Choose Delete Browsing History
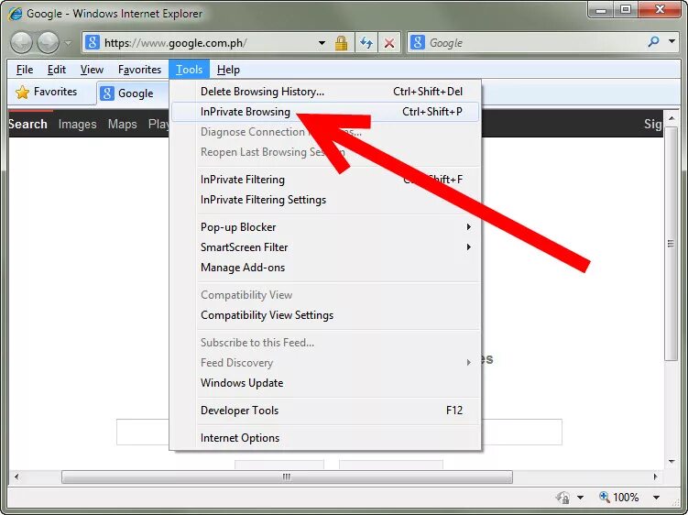Screen dimensions: 688x515 click(x=325, y=92)
